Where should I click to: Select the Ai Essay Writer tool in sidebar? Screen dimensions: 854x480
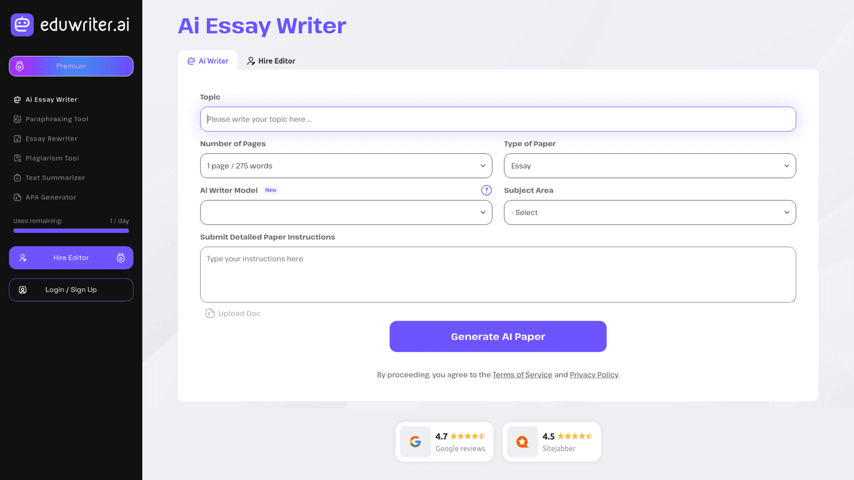point(51,99)
